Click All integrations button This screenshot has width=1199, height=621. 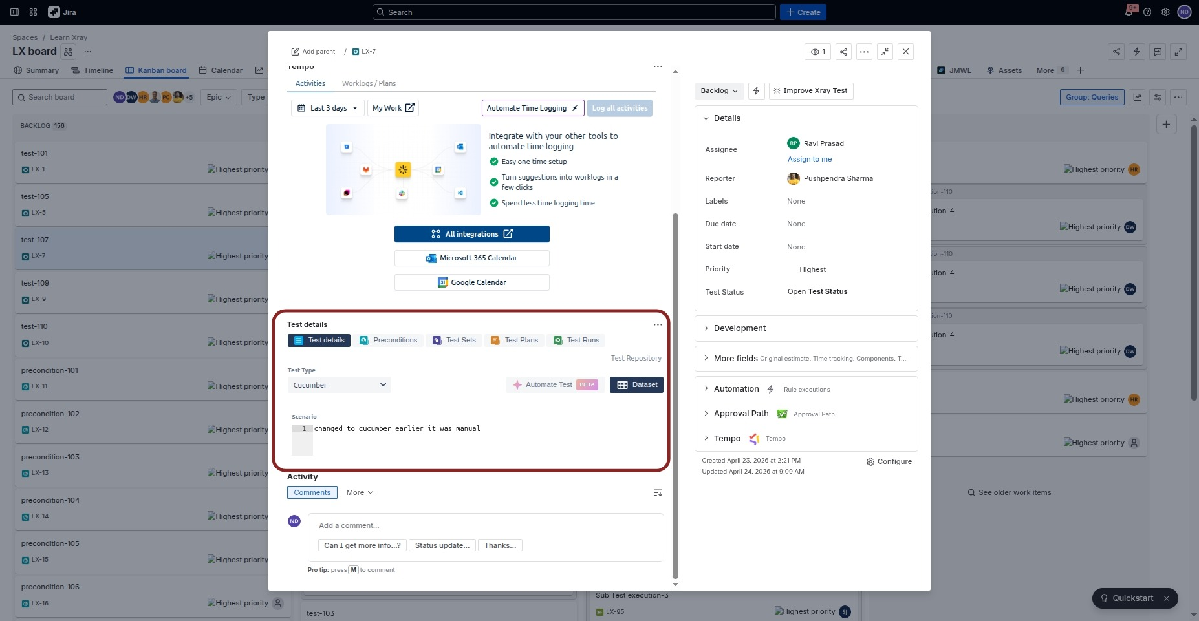(472, 234)
